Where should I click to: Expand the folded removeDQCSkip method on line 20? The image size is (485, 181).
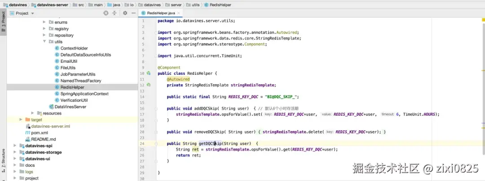point(157,132)
